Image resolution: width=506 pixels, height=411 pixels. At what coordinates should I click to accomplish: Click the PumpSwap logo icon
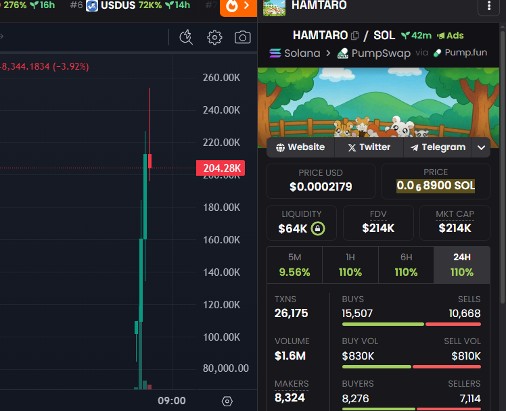(343, 53)
